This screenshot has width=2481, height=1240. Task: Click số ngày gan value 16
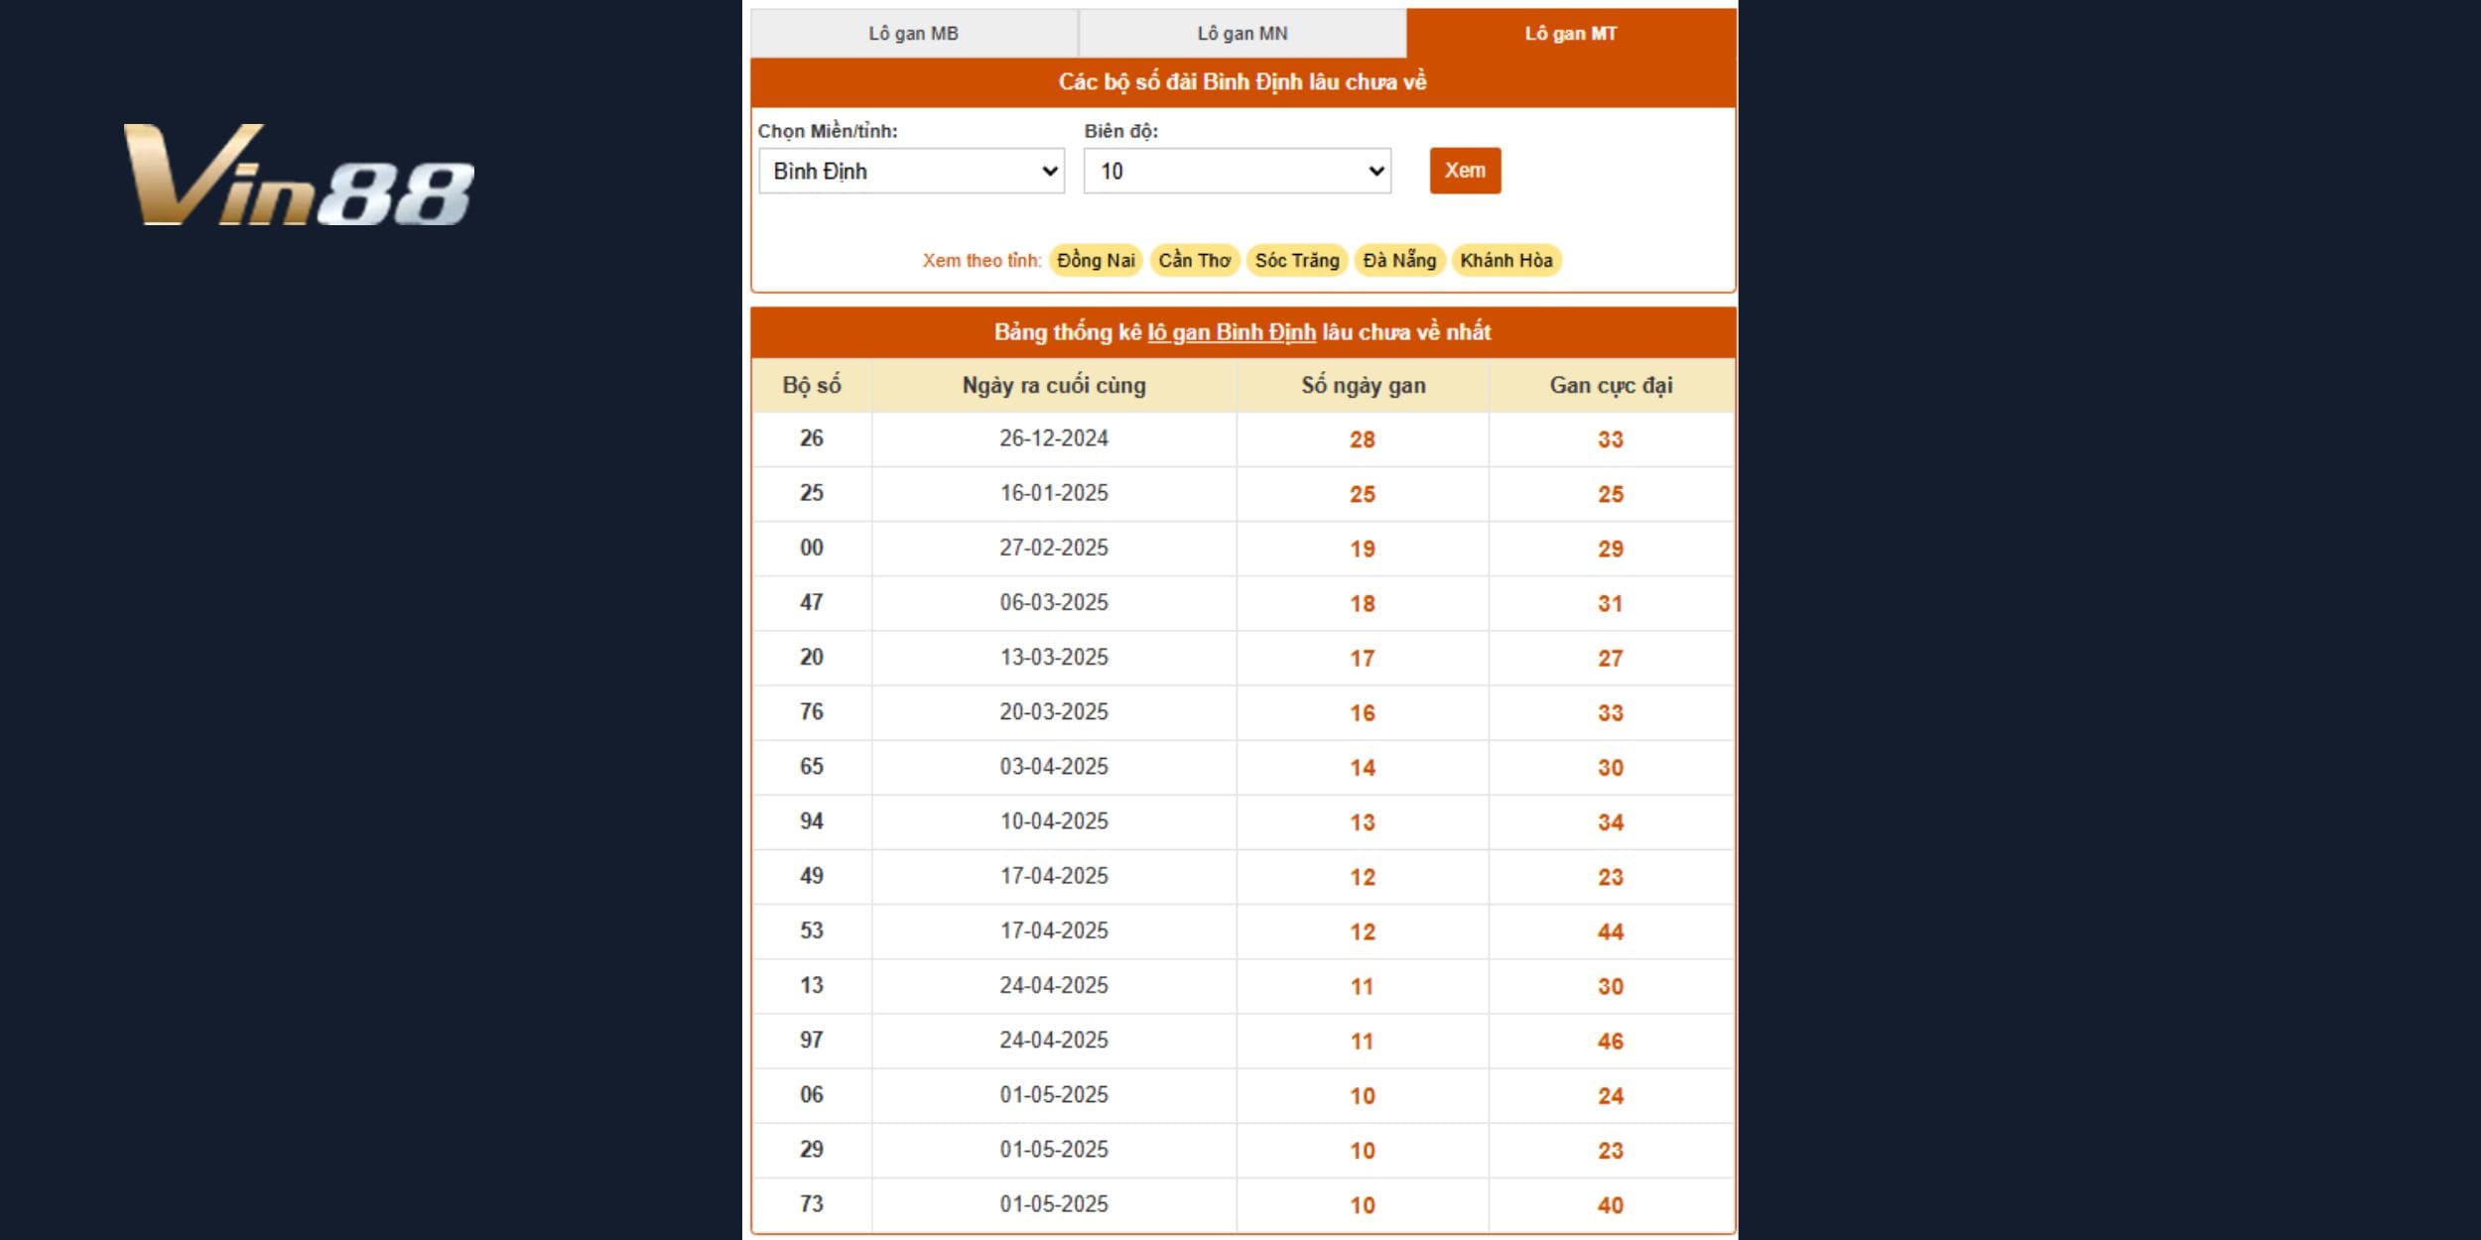click(1363, 712)
